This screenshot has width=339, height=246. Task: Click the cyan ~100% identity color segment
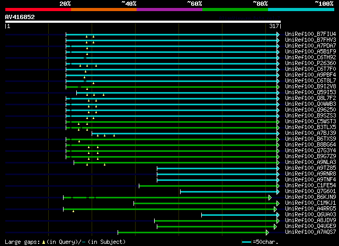point(301,10)
